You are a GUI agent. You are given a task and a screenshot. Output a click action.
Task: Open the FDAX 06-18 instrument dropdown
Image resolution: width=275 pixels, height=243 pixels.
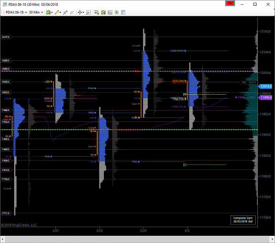pos(16,12)
